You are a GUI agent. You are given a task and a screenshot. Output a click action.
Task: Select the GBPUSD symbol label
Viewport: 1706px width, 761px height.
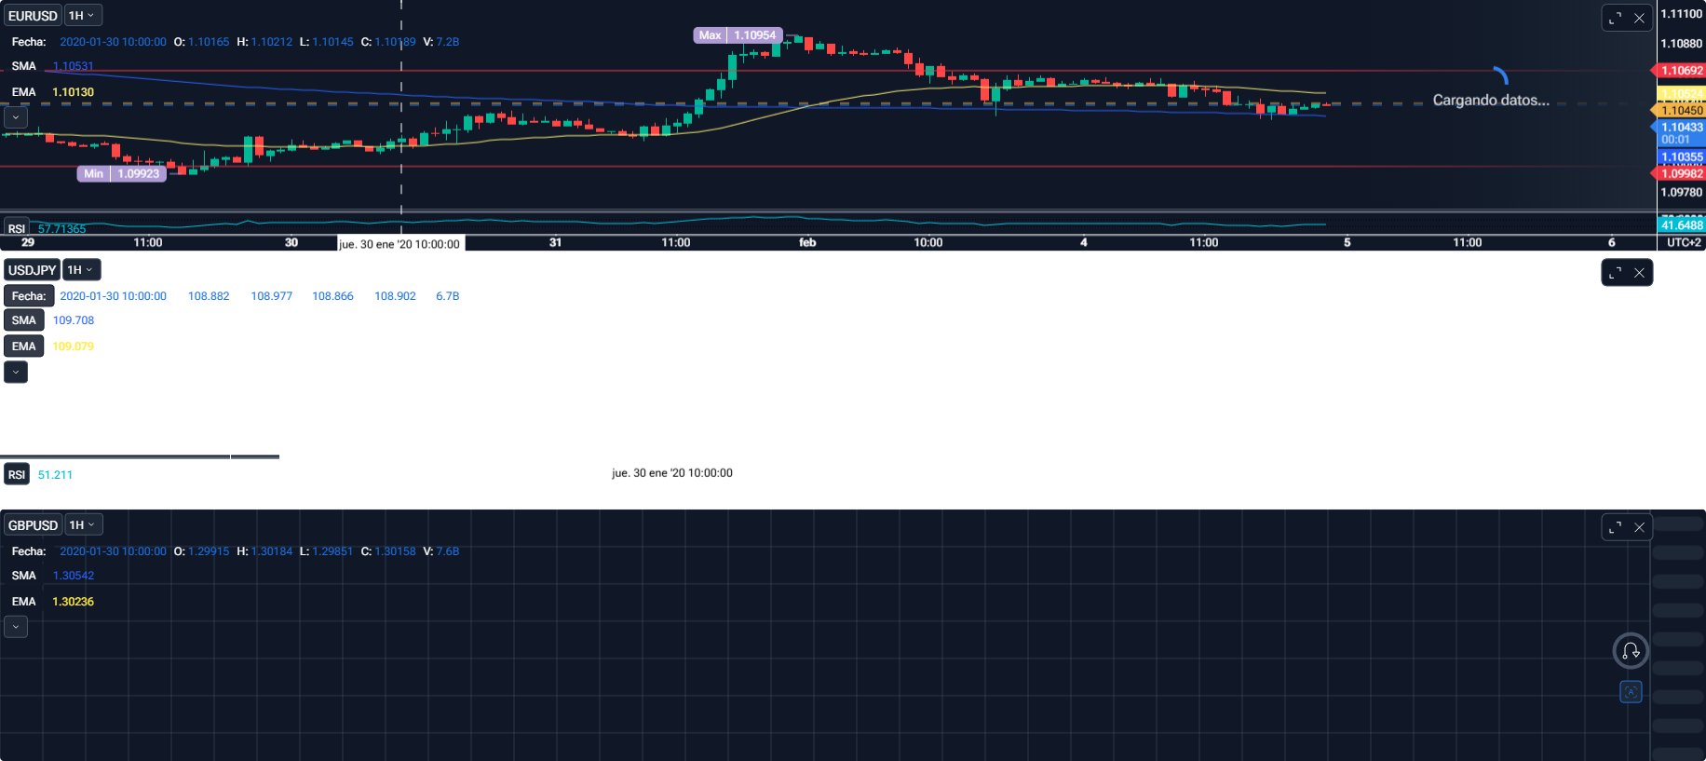click(33, 525)
